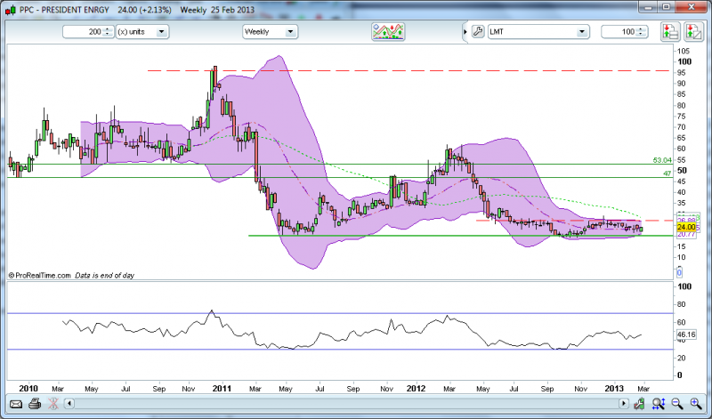The image size is (712, 419).
Task: Decrease the 200 units value with down stepper
Action: tap(108, 35)
